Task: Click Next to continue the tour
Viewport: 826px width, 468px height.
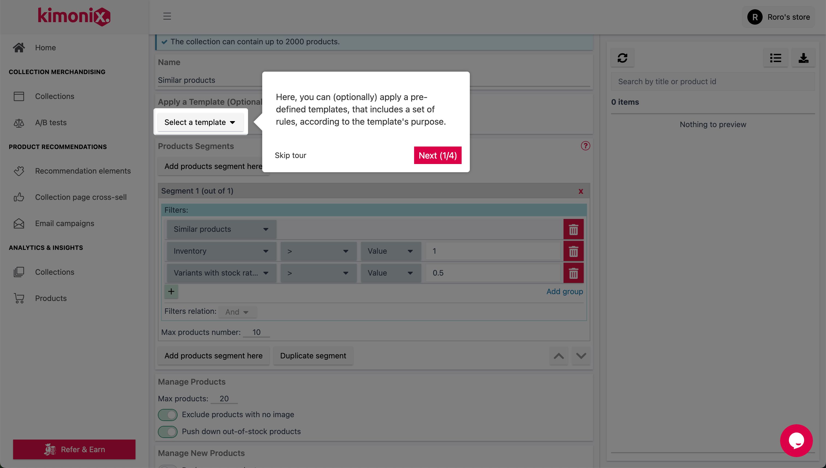Action: click(x=437, y=155)
